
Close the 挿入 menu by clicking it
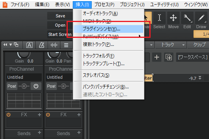pos(82,5)
